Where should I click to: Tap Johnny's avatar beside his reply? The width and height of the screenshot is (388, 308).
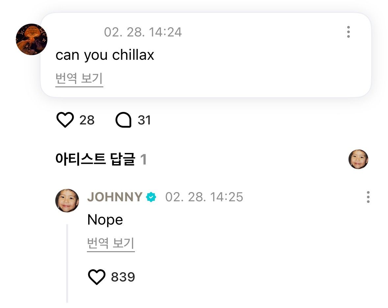(x=67, y=201)
